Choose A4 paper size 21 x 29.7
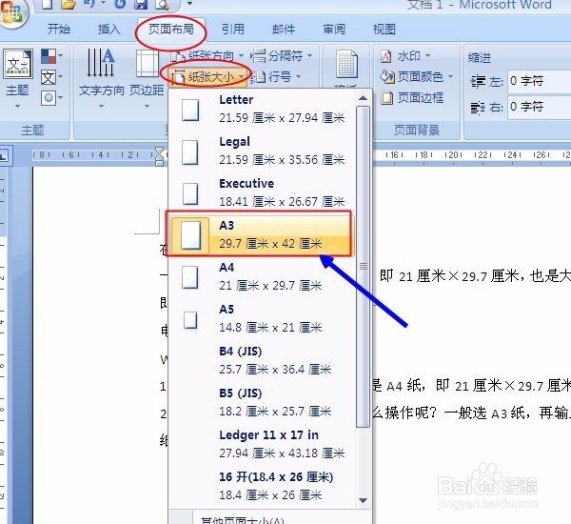Viewport: 571px width, 524px height. 263,277
